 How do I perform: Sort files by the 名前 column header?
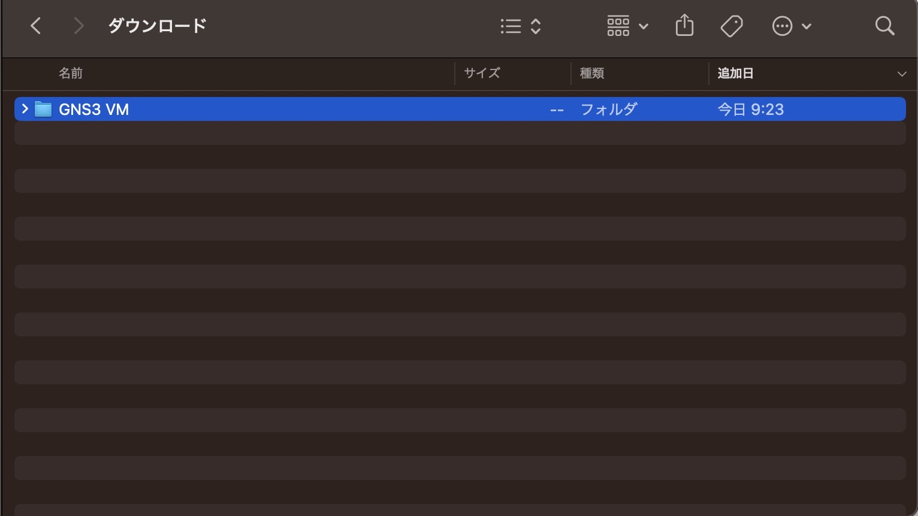(70, 73)
